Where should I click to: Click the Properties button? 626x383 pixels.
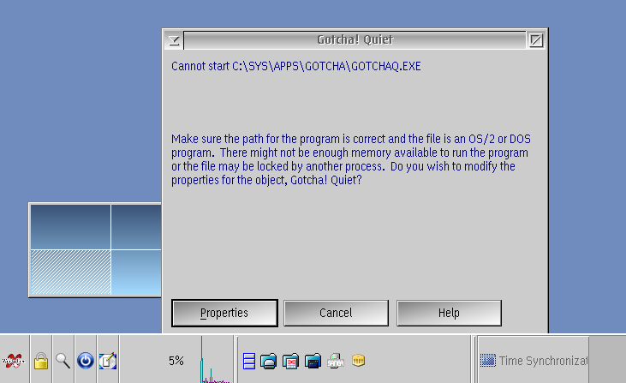pyautogui.click(x=224, y=313)
